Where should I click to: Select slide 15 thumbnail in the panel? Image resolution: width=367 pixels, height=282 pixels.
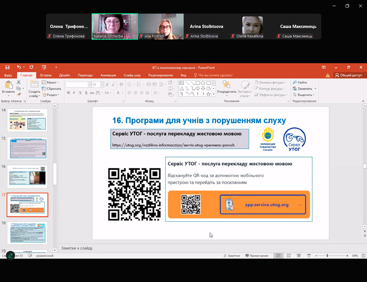coord(29,148)
